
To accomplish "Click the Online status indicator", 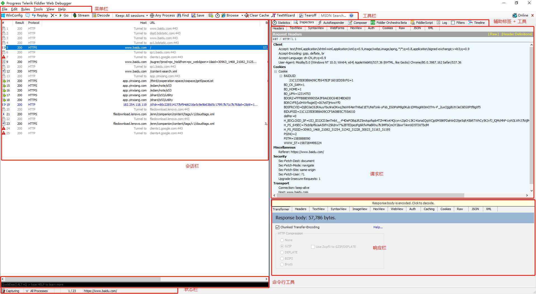I will [520, 15].
